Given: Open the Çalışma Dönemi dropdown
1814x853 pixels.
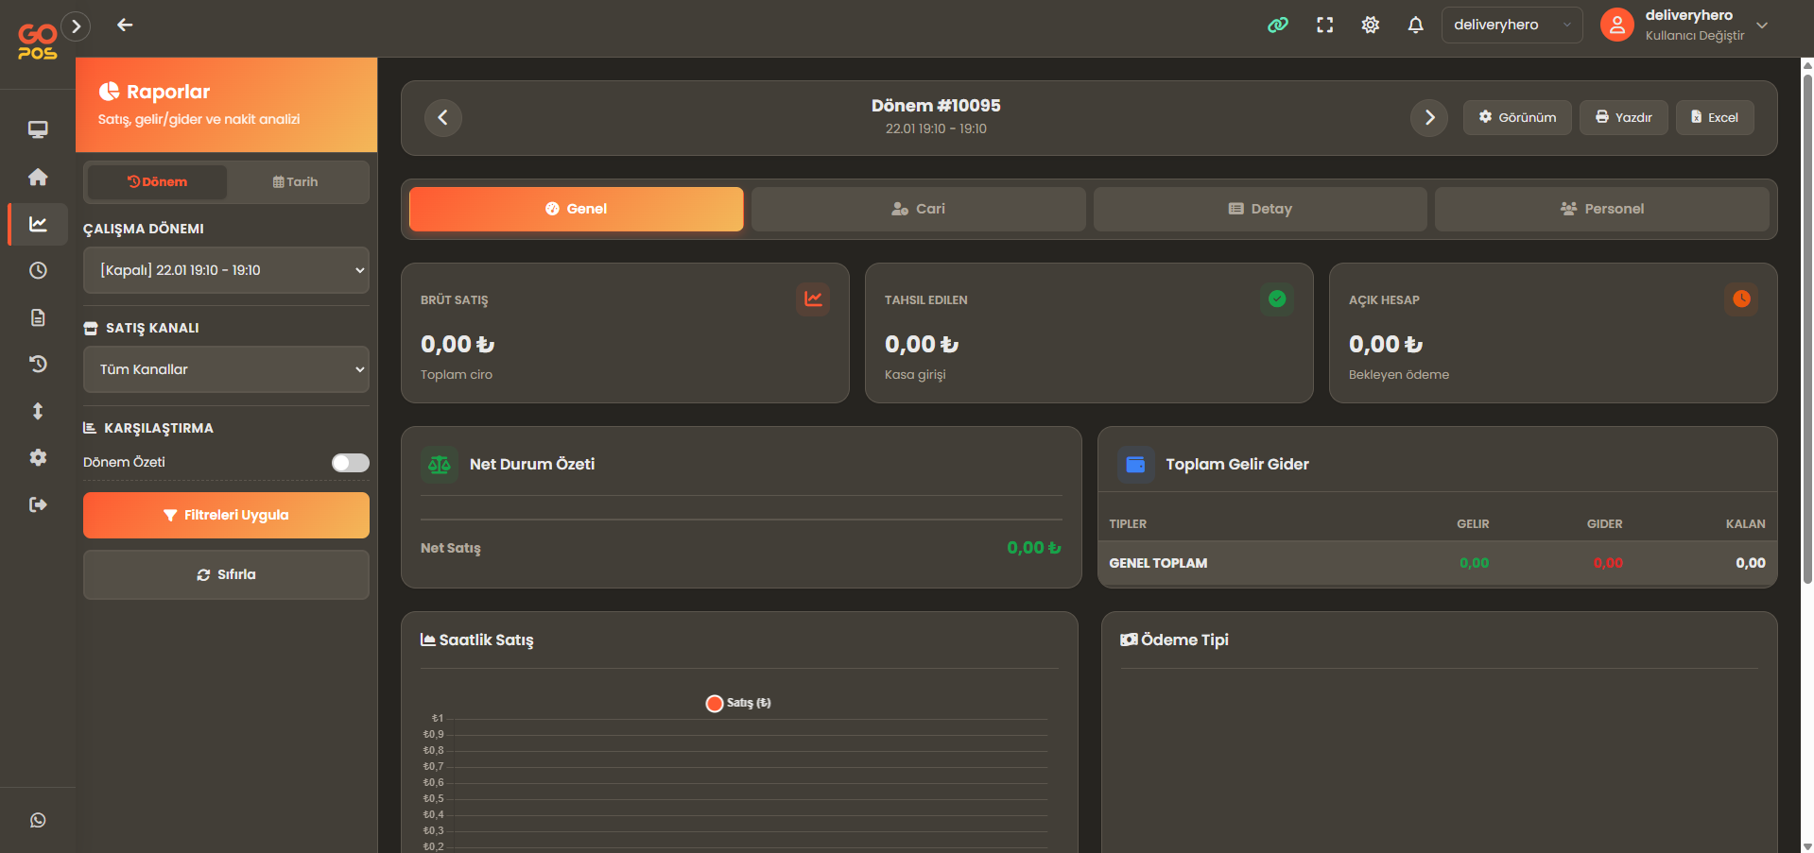Looking at the screenshot, I should click(x=226, y=270).
